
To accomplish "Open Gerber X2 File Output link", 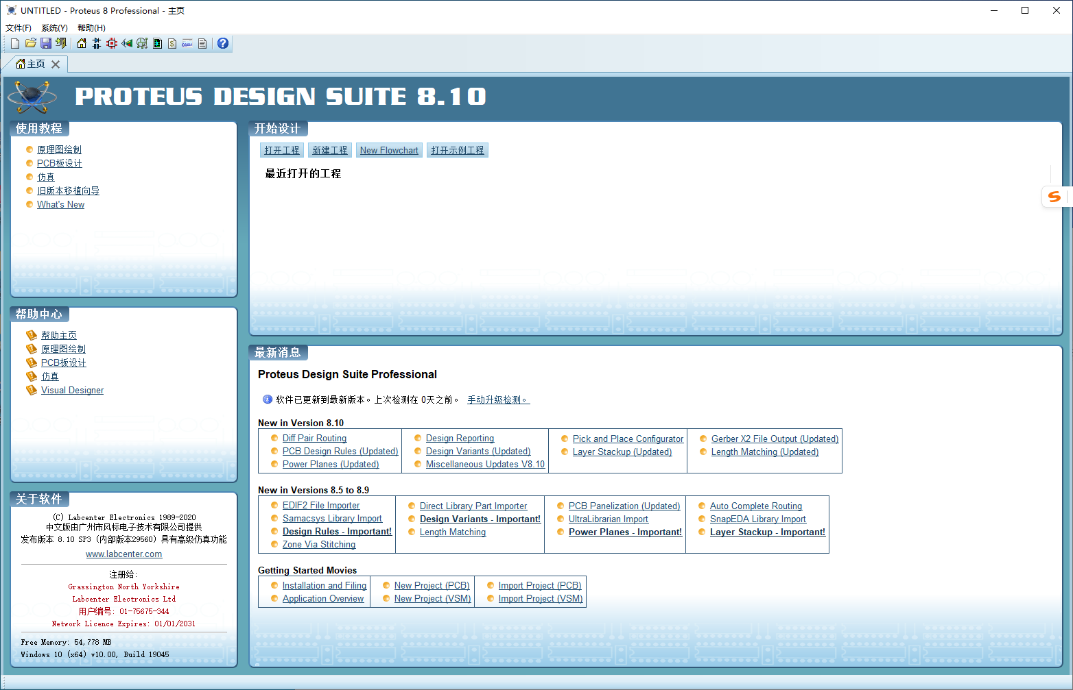I will pyautogui.click(x=775, y=439).
